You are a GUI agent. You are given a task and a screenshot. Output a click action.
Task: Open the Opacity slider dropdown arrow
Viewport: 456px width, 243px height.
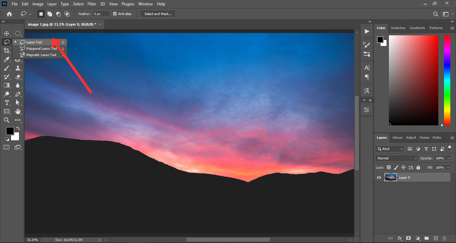(448, 158)
